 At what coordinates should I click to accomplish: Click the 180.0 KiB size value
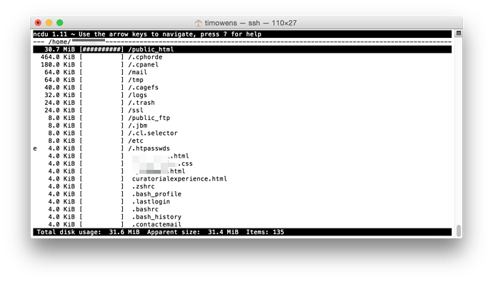[58, 64]
